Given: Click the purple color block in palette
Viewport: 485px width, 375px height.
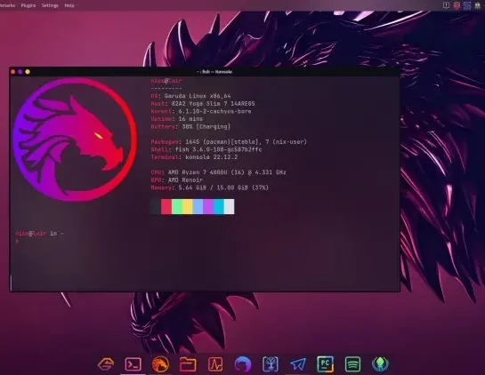Looking at the screenshot, I should [208, 207].
